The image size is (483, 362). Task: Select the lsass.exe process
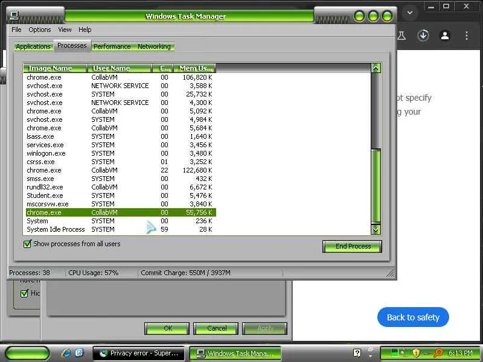(121, 136)
